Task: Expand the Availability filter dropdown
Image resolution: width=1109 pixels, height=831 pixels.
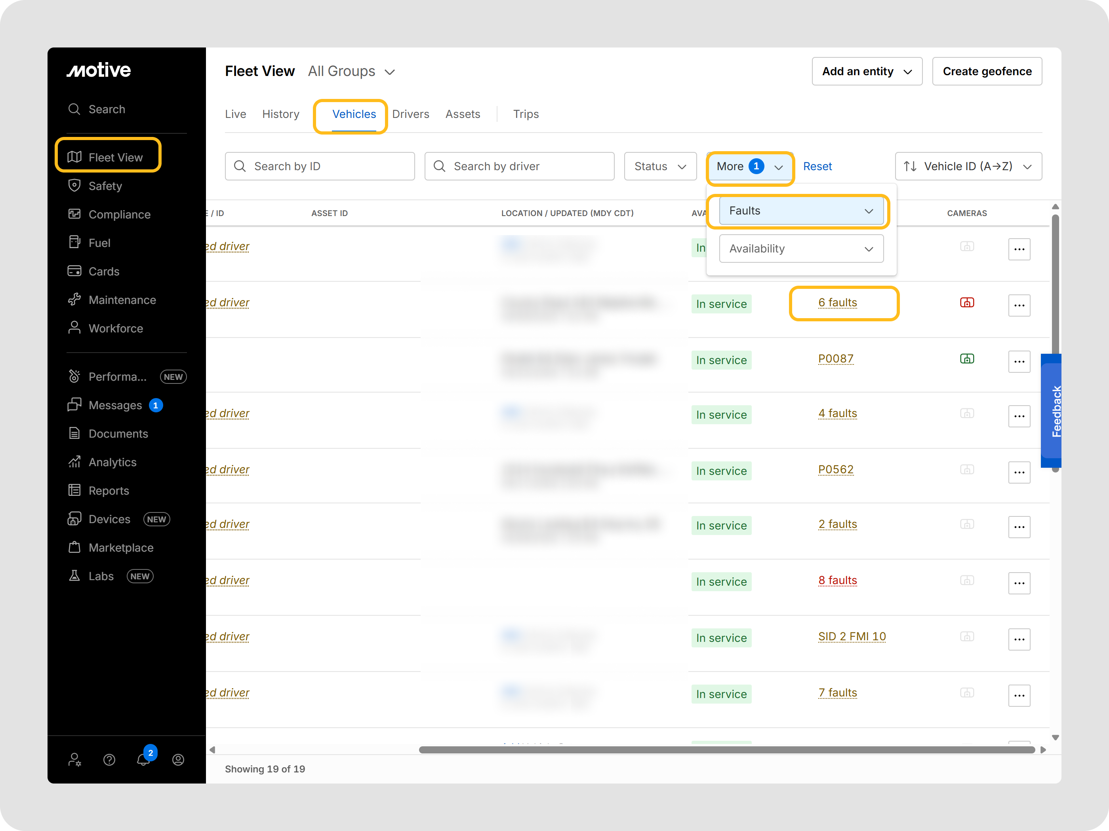Action: (x=801, y=249)
